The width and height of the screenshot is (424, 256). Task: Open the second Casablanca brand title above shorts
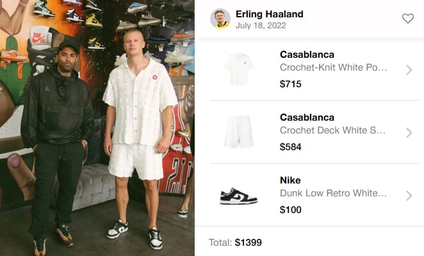click(307, 117)
